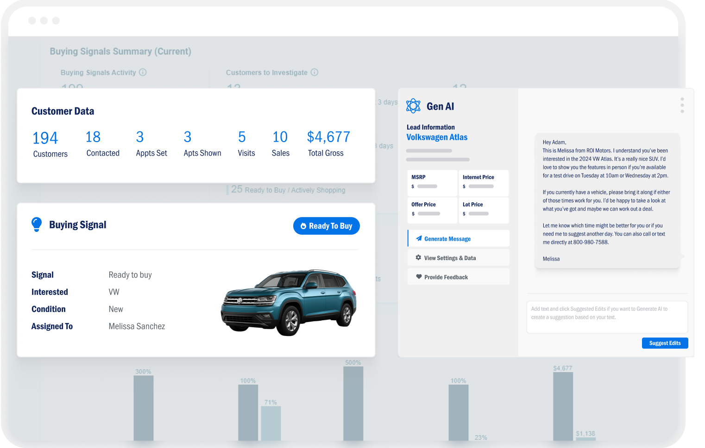
Task: Click the $4,677 Total Gross stat
Action: tap(328, 143)
